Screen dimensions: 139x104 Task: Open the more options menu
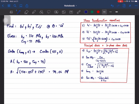tap(136, 6)
